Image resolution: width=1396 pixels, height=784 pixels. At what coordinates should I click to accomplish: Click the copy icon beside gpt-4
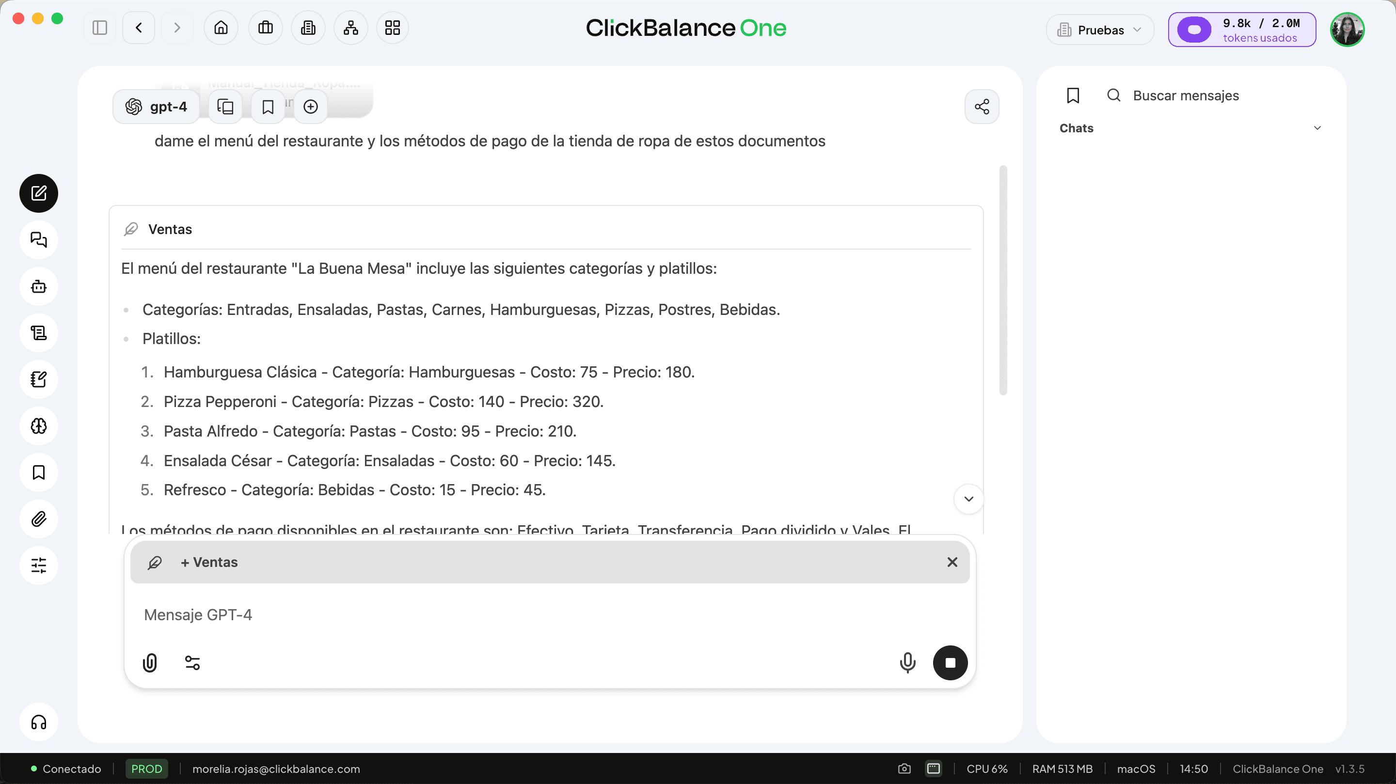(x=225, y=107)
